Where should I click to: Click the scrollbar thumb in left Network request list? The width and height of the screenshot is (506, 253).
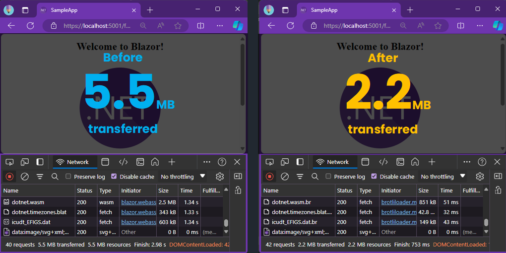226,223
